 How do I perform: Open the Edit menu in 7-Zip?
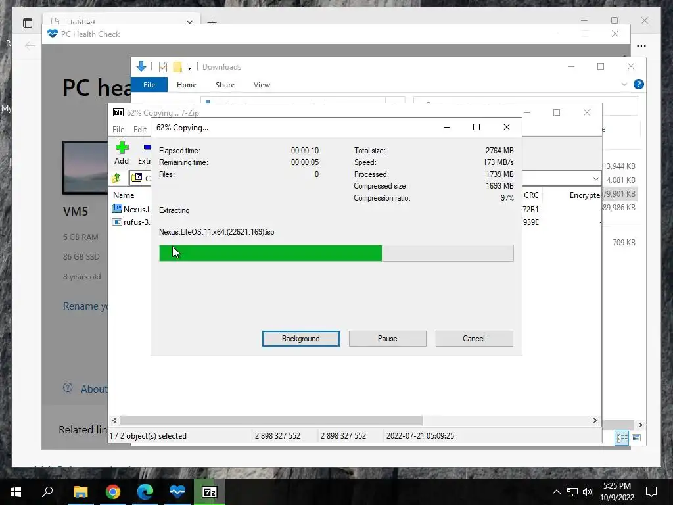(140, 130)
